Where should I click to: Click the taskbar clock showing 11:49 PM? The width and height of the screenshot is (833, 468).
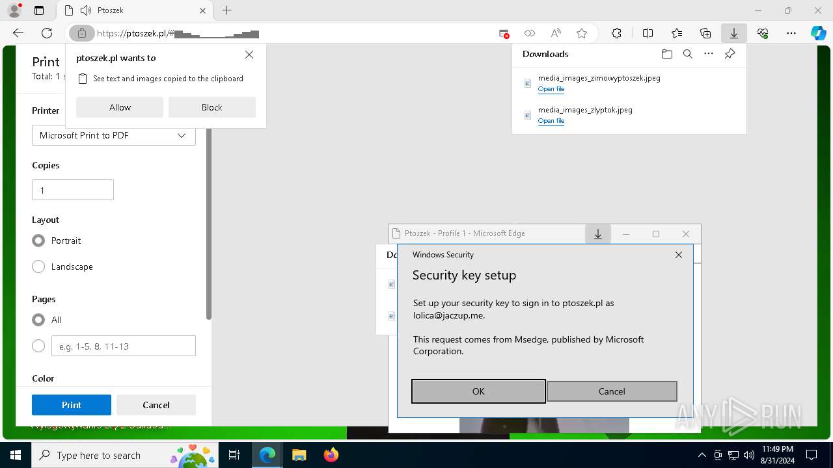click(x=777, y=455)
